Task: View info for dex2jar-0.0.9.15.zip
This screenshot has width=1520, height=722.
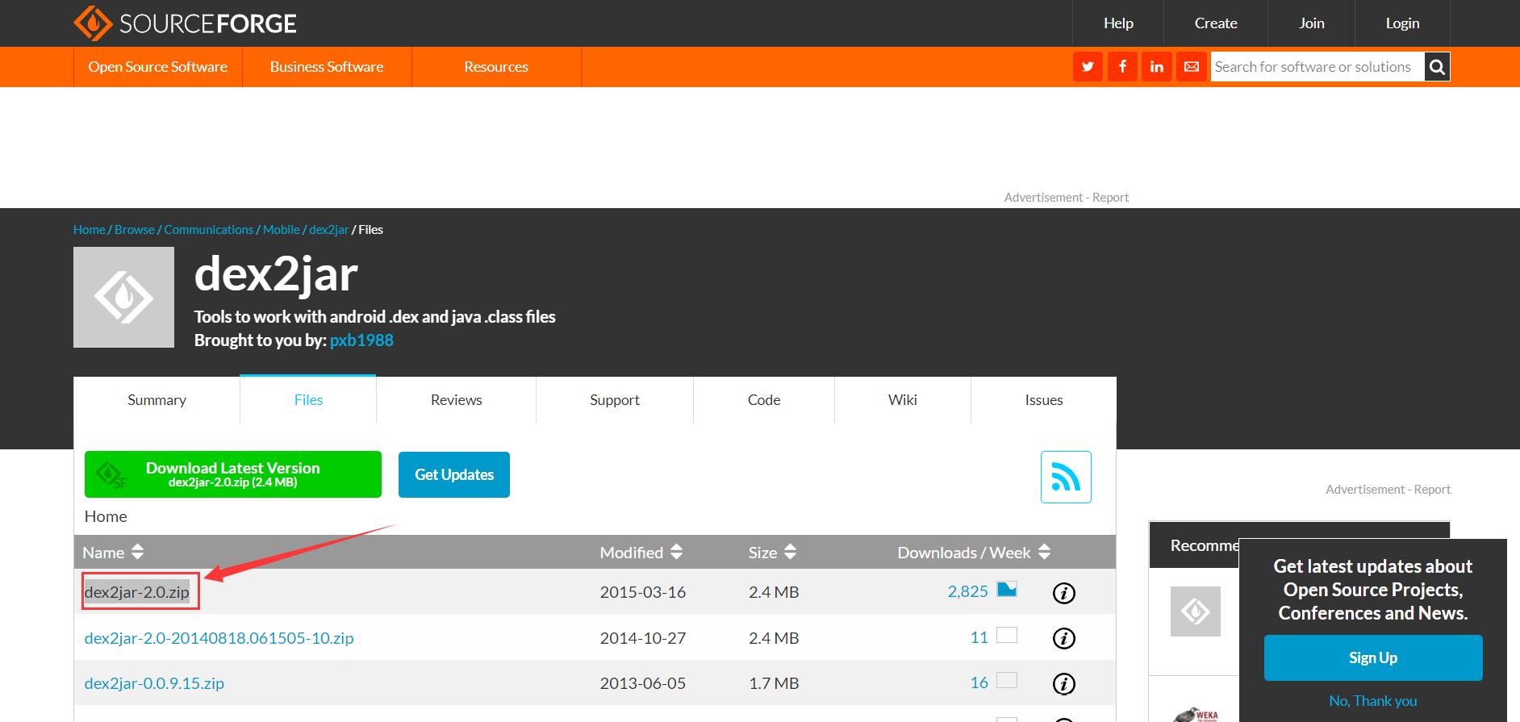Action: (1064, 684)
